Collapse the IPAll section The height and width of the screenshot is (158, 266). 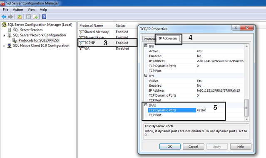pyautogui.click(x=146, y=105)
